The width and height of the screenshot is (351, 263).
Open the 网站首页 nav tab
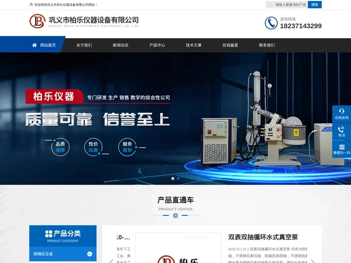tap(33, 45)
